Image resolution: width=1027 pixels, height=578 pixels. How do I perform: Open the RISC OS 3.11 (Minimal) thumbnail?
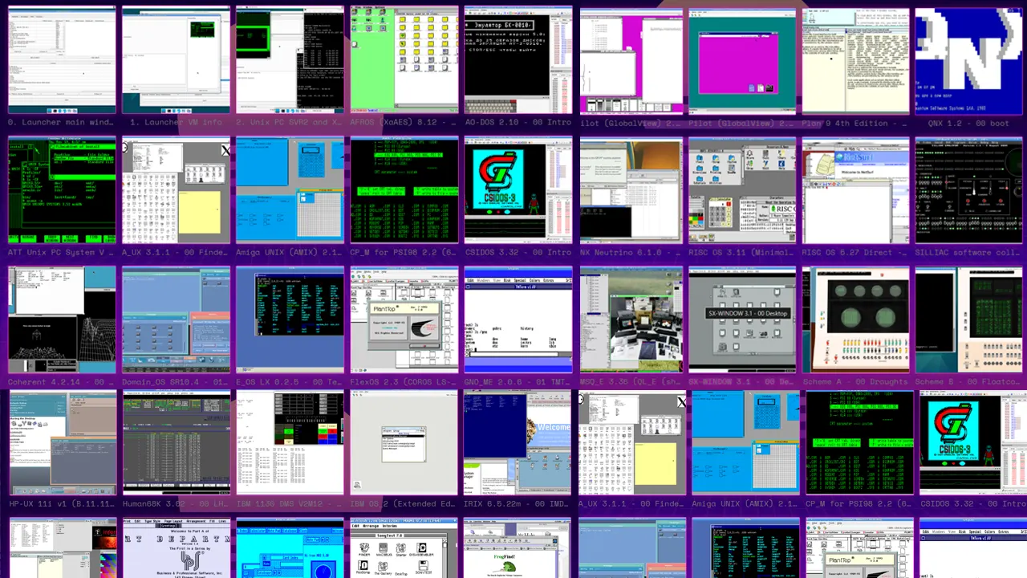(742, 190)
